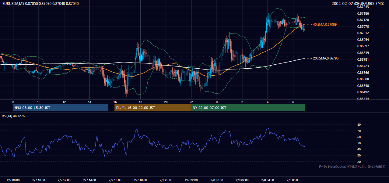Click hour label 16 under the price chart
Image resolution: width=389 pixels, height=183 pixels.
(x=115, y=102)
